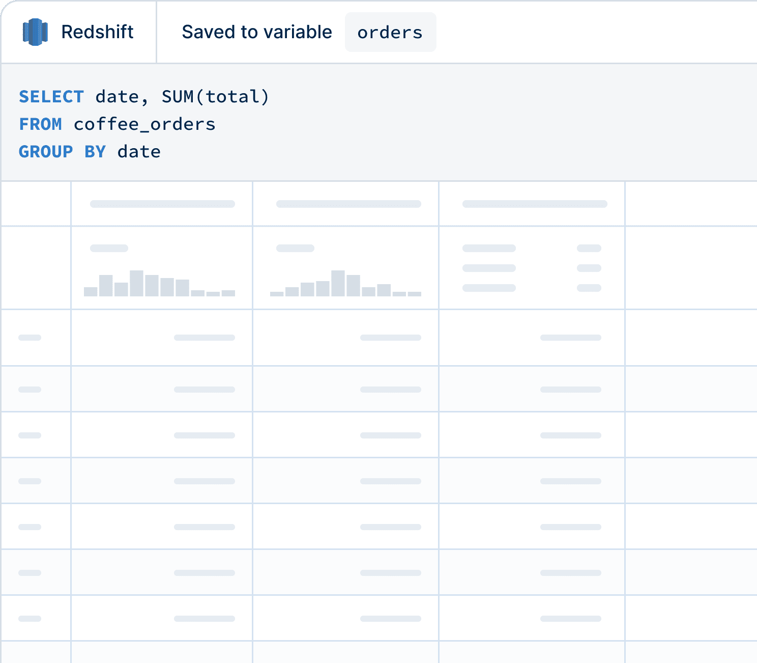757x663 pixels.
Task: Select the histogram in the second column header
Action: pos(346,283)
